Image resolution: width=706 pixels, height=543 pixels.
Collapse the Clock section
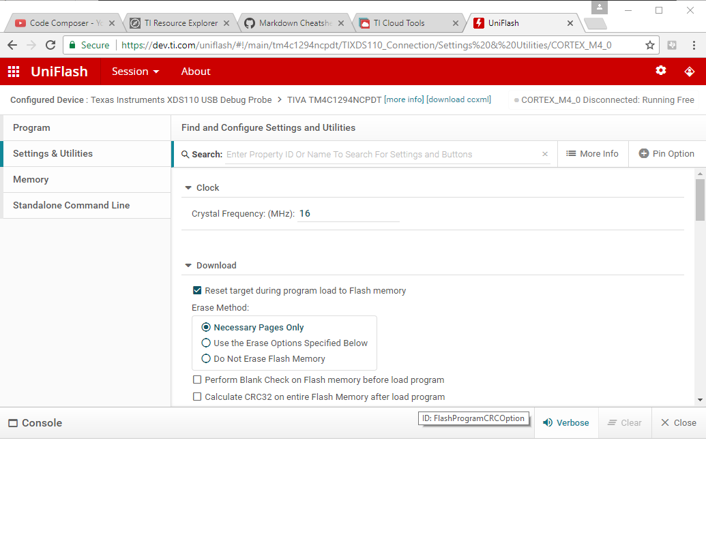click(188, 187)
